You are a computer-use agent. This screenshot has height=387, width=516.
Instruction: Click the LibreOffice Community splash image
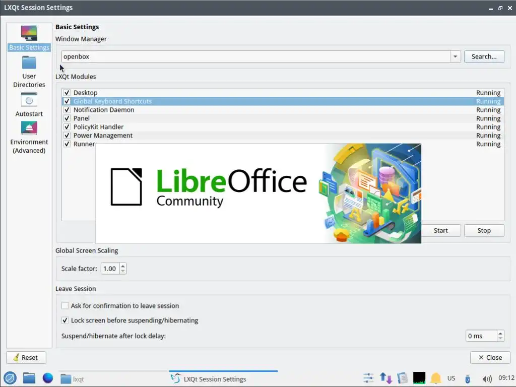tap(259, 193)
